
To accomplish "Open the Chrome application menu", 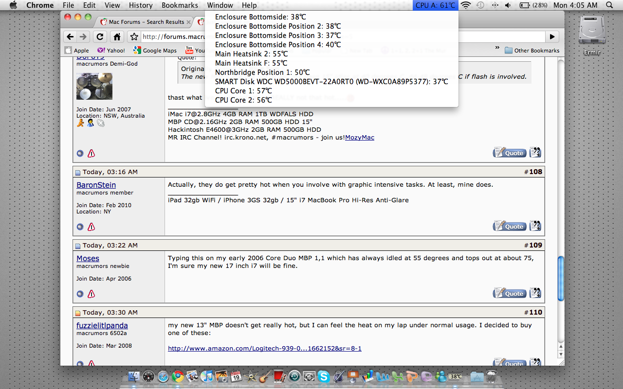I will [x=40, y=5].
